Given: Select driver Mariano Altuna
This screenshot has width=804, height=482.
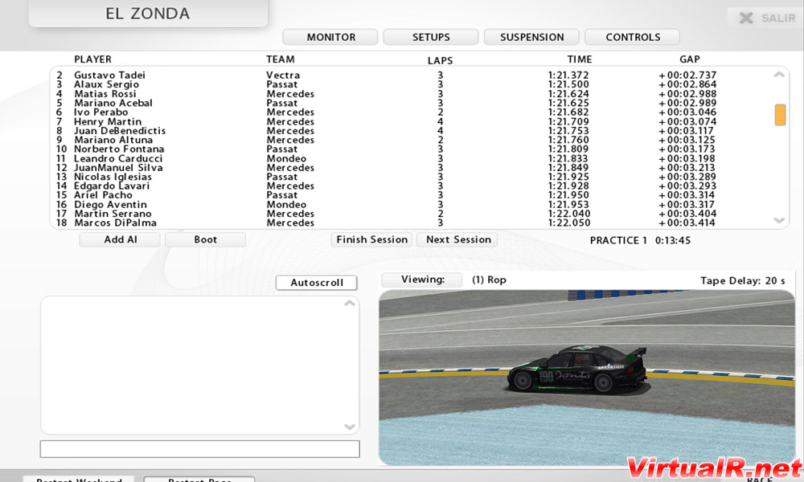Looking at the screenshot, I should point(113,140).
